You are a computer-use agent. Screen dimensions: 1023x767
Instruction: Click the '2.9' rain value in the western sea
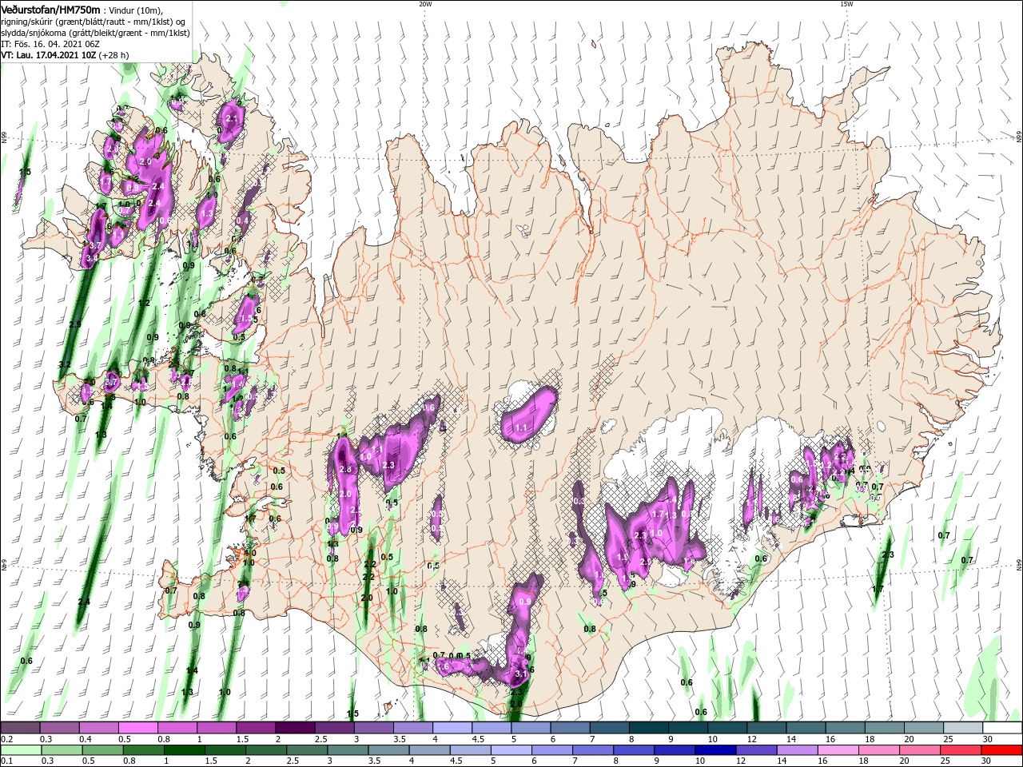[x=75, y=324]
